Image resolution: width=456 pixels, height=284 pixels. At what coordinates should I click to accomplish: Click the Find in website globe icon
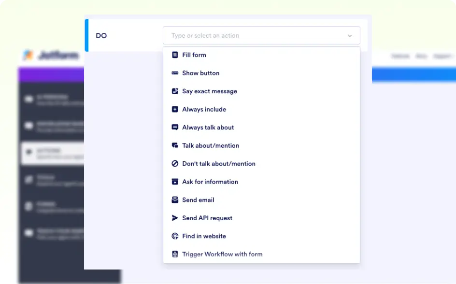(175, 236)
